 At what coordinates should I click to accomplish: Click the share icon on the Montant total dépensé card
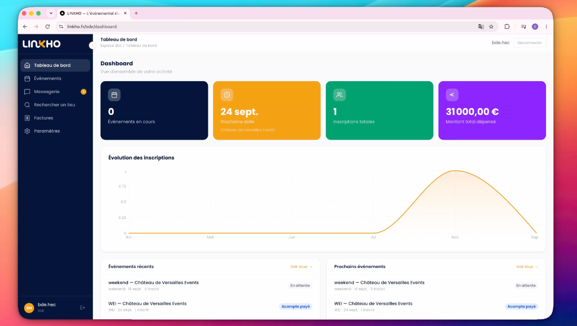click(x=452, y=95)
